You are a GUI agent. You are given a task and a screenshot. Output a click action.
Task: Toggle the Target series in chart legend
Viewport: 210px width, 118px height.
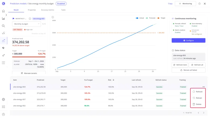coord(161,18)
